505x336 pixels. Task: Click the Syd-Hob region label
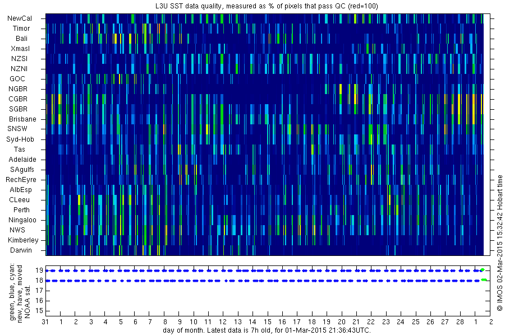click(x=20, y=139)
